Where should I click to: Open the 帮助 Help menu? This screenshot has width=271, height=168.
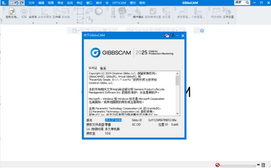click(142, 3)
